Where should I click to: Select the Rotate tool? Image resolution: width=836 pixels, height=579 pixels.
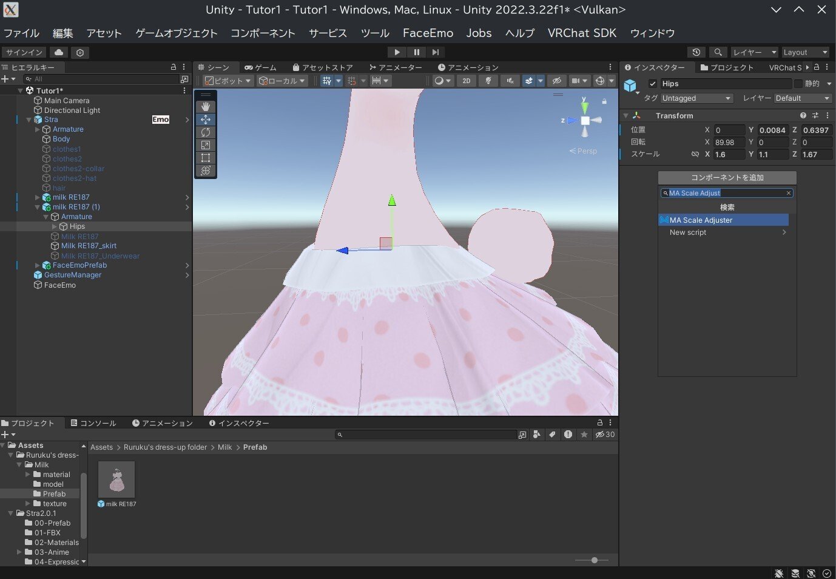tap(206, 132)
